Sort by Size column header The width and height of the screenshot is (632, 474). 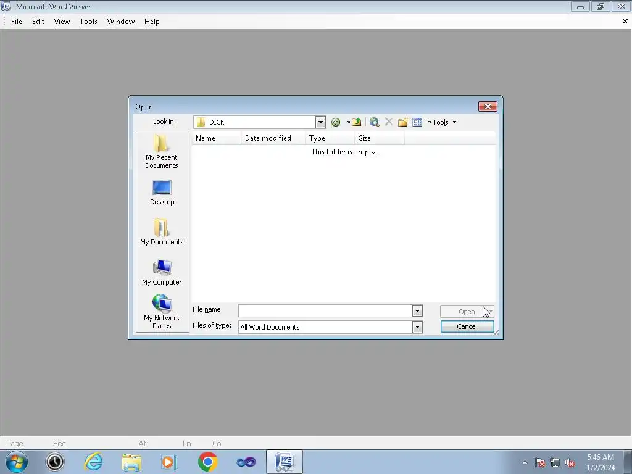tap(380, 138)
